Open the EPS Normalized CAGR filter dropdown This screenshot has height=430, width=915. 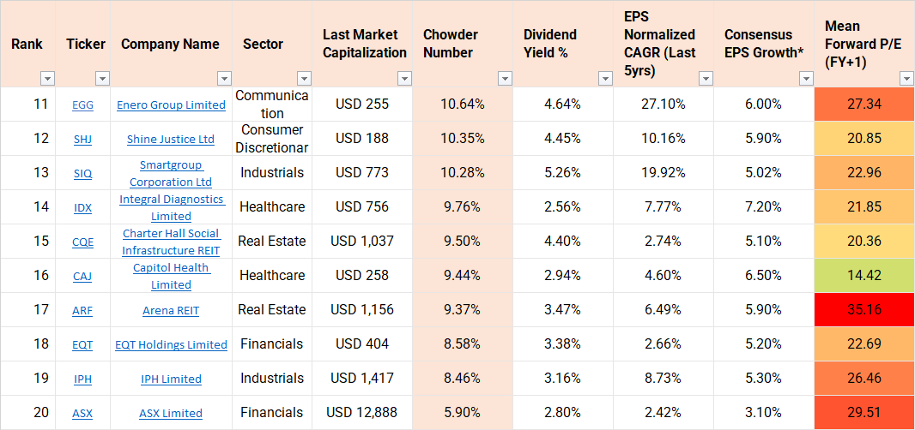(x=706, y=79)
